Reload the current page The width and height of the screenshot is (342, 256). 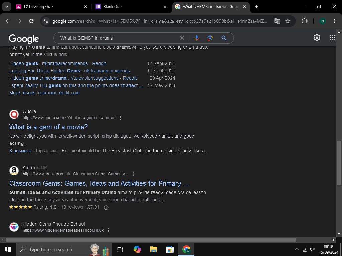(x=31, y=21)
